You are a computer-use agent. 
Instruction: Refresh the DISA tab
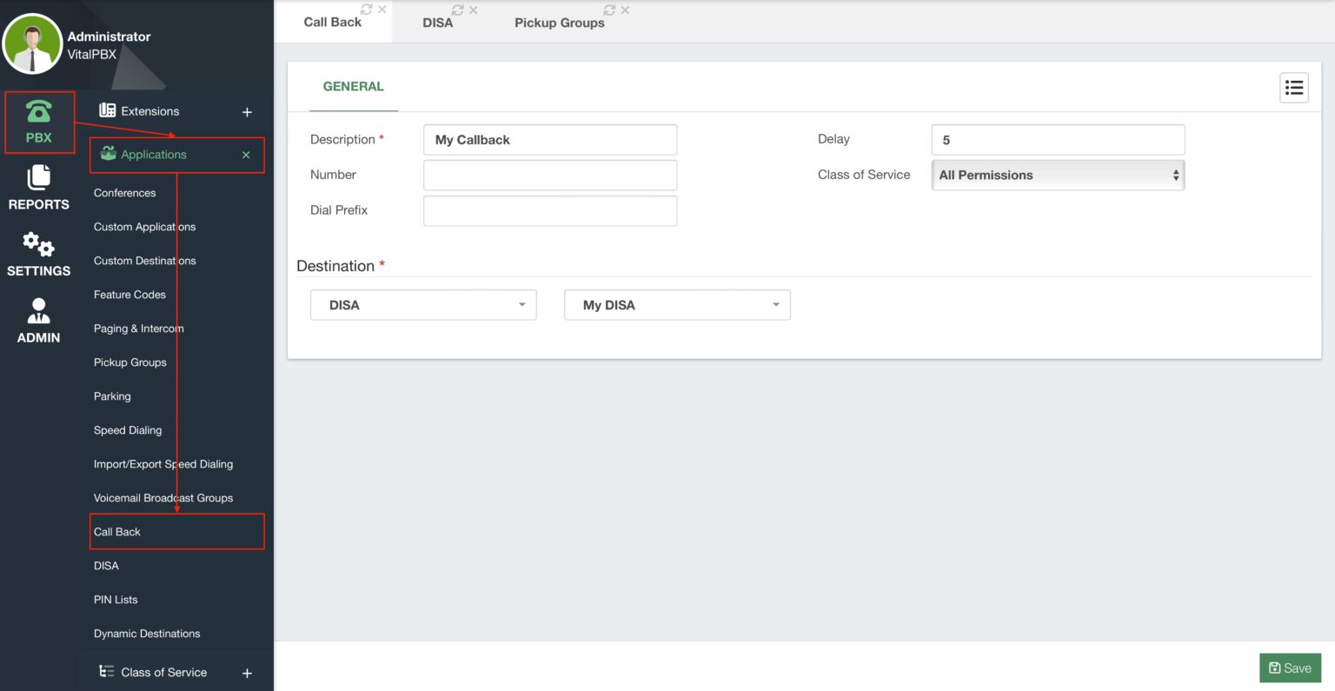coord(458,9)
